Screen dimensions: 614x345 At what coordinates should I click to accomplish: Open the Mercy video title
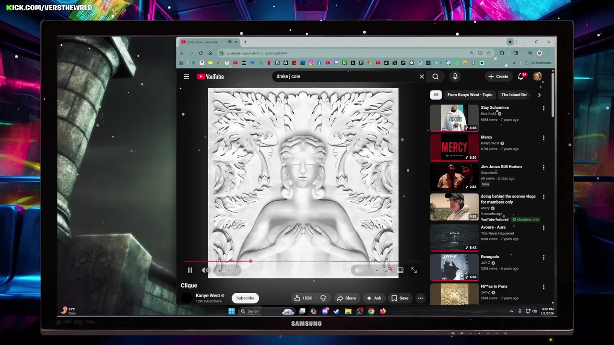click(x=487, y=137)
